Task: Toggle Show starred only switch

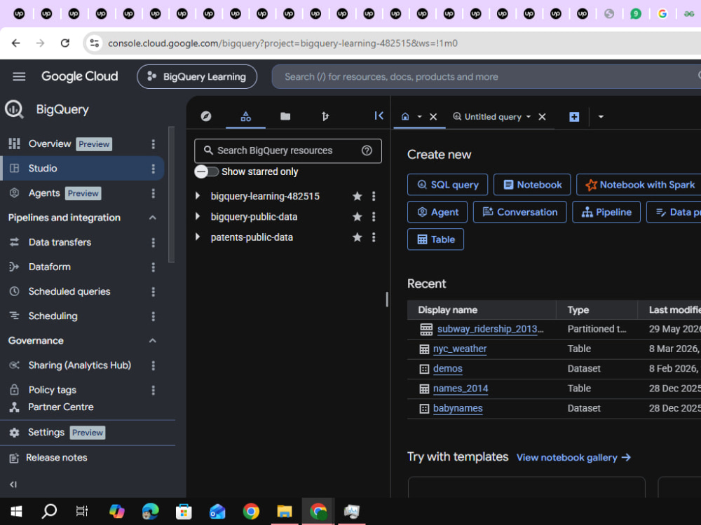Action: (206, 171)
